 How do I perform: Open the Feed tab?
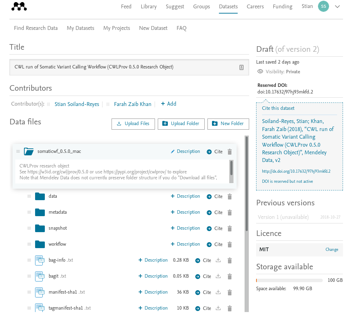click(x=126, y=7)
